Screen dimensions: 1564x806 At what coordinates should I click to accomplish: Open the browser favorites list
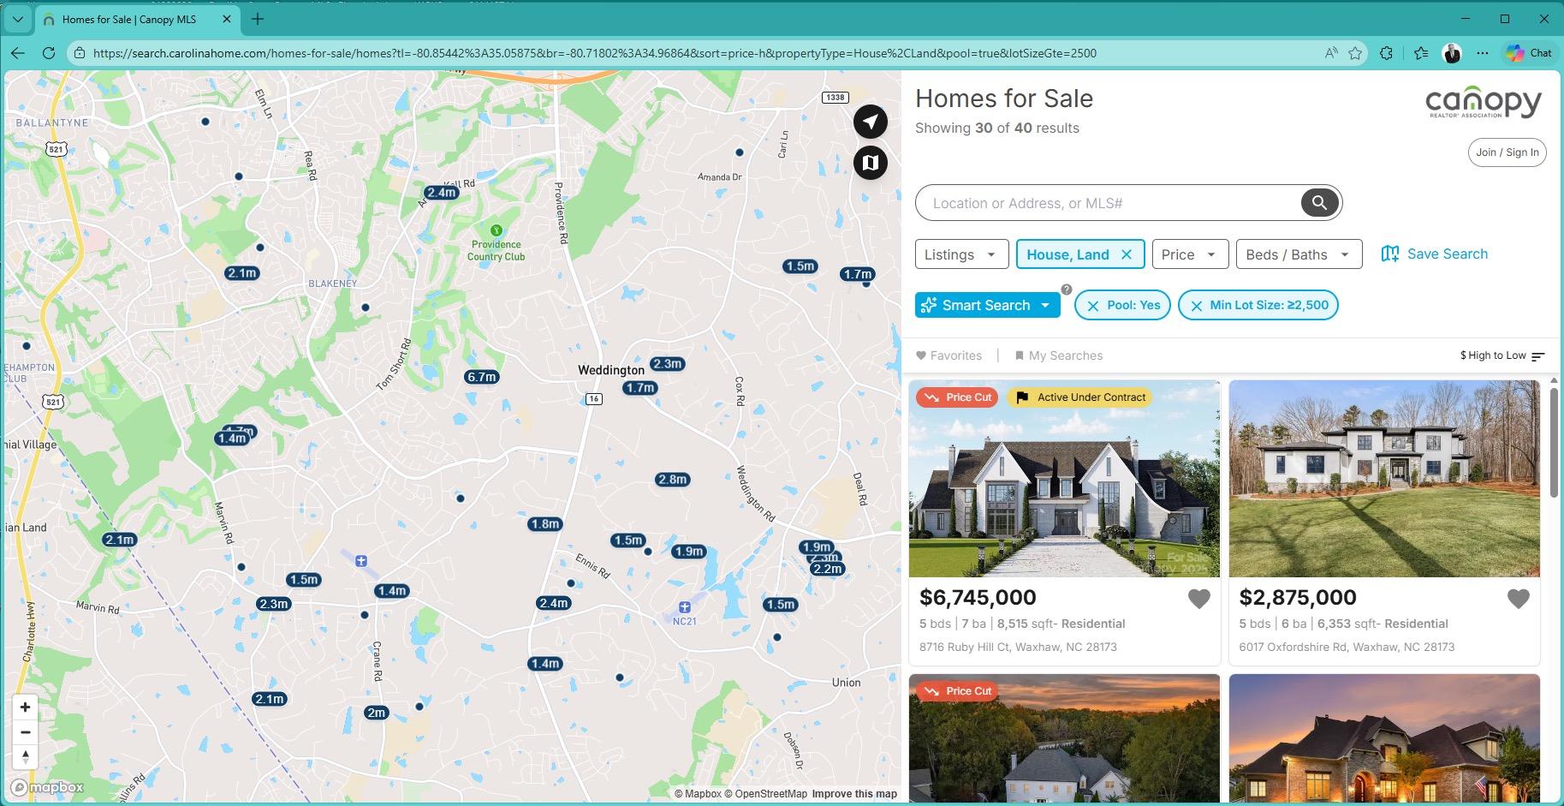point(1421,53)
